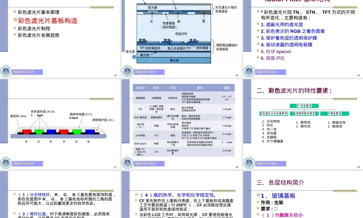The height and width of the screenshot is (218, 363).
Task: Click the 導光板 layer in the slide 15 diagram
Action: tap(174, 60)
